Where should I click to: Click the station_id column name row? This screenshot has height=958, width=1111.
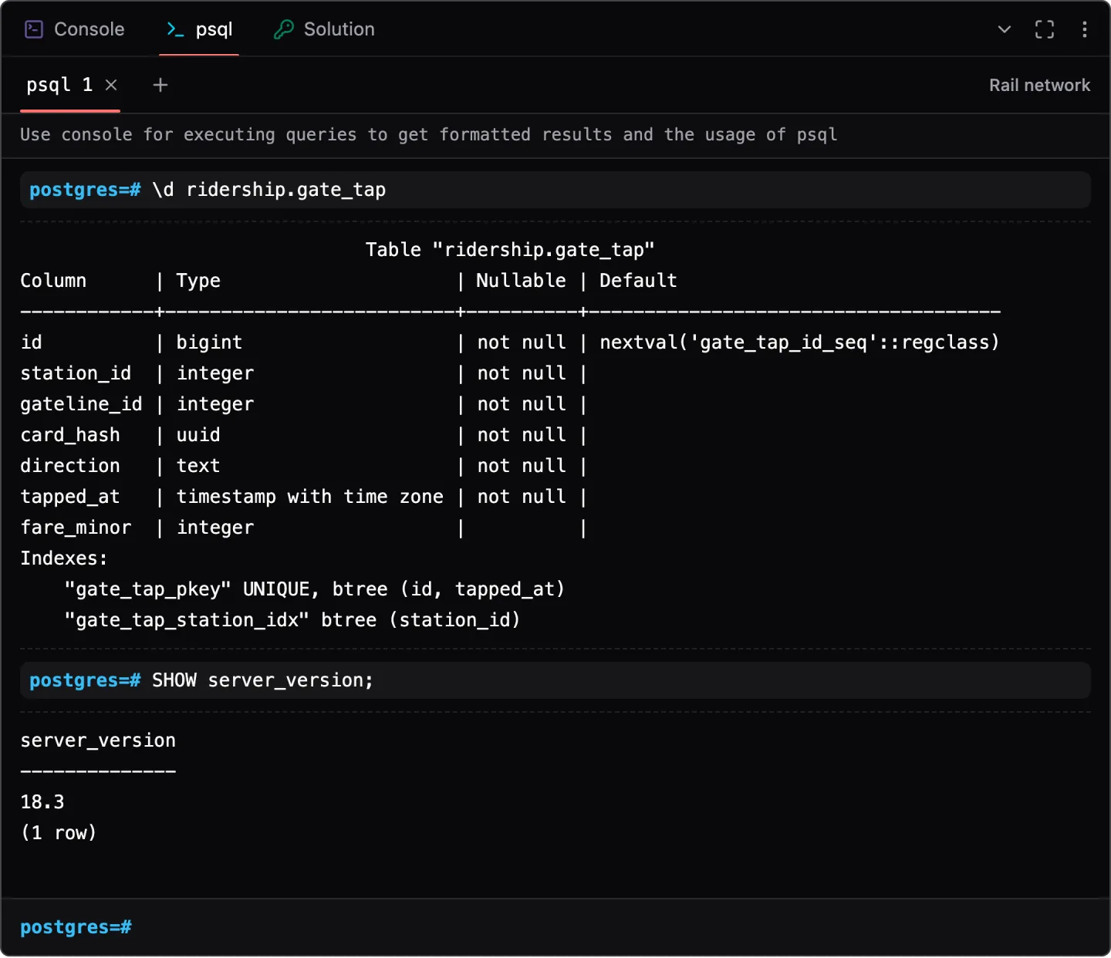click(76, 373)
